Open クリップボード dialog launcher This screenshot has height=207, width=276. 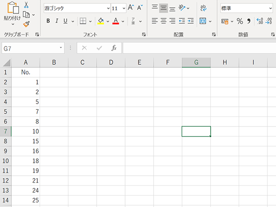(37, 34)
